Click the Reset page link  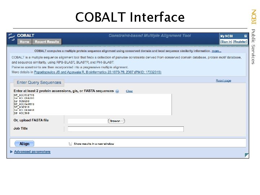click(x=224, y=81)
